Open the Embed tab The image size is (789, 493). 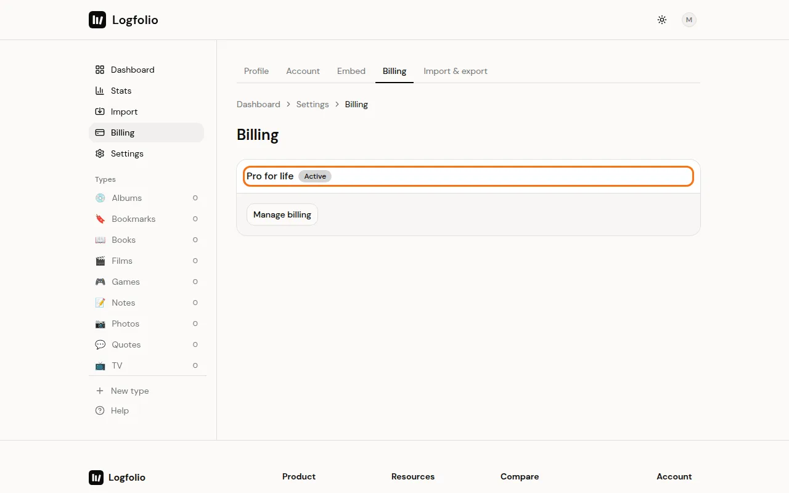click(x=351, y=71)
